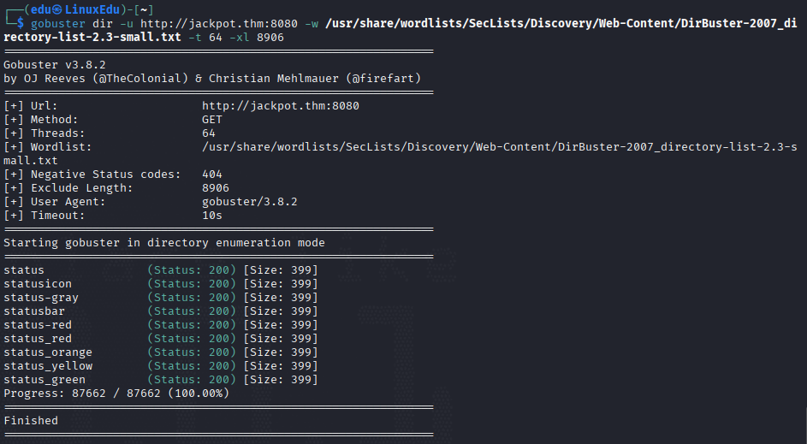This screenshot has height=444, width=807.
Task: Select the Url value http://jackpot.thm:8080
Action: (x=281, y=106)
